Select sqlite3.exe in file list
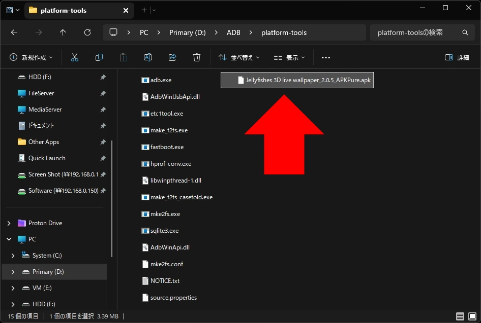 pyautogui.click(x=160, y=231)
